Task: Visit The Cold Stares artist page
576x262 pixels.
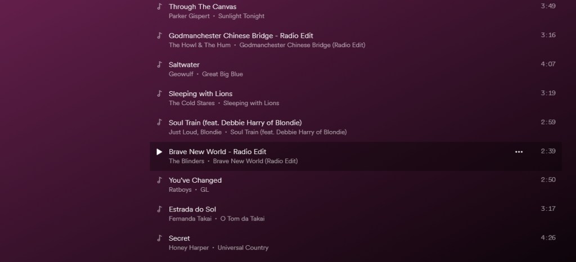Action: point(191,103)
